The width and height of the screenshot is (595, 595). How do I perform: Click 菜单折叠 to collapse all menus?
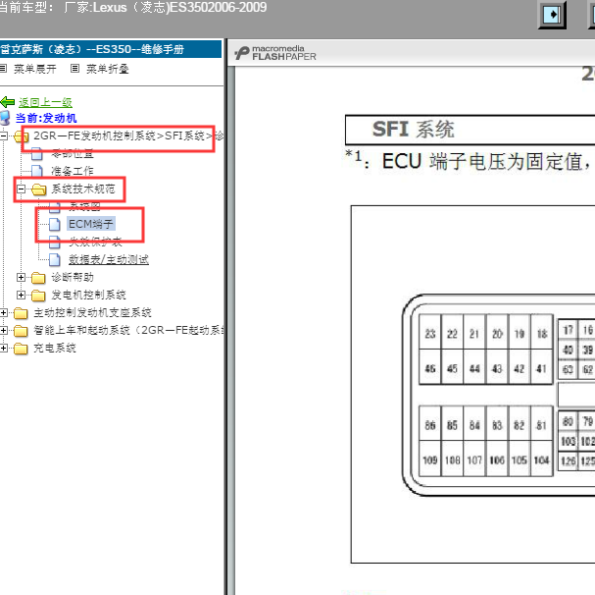[x=108, y=69]
